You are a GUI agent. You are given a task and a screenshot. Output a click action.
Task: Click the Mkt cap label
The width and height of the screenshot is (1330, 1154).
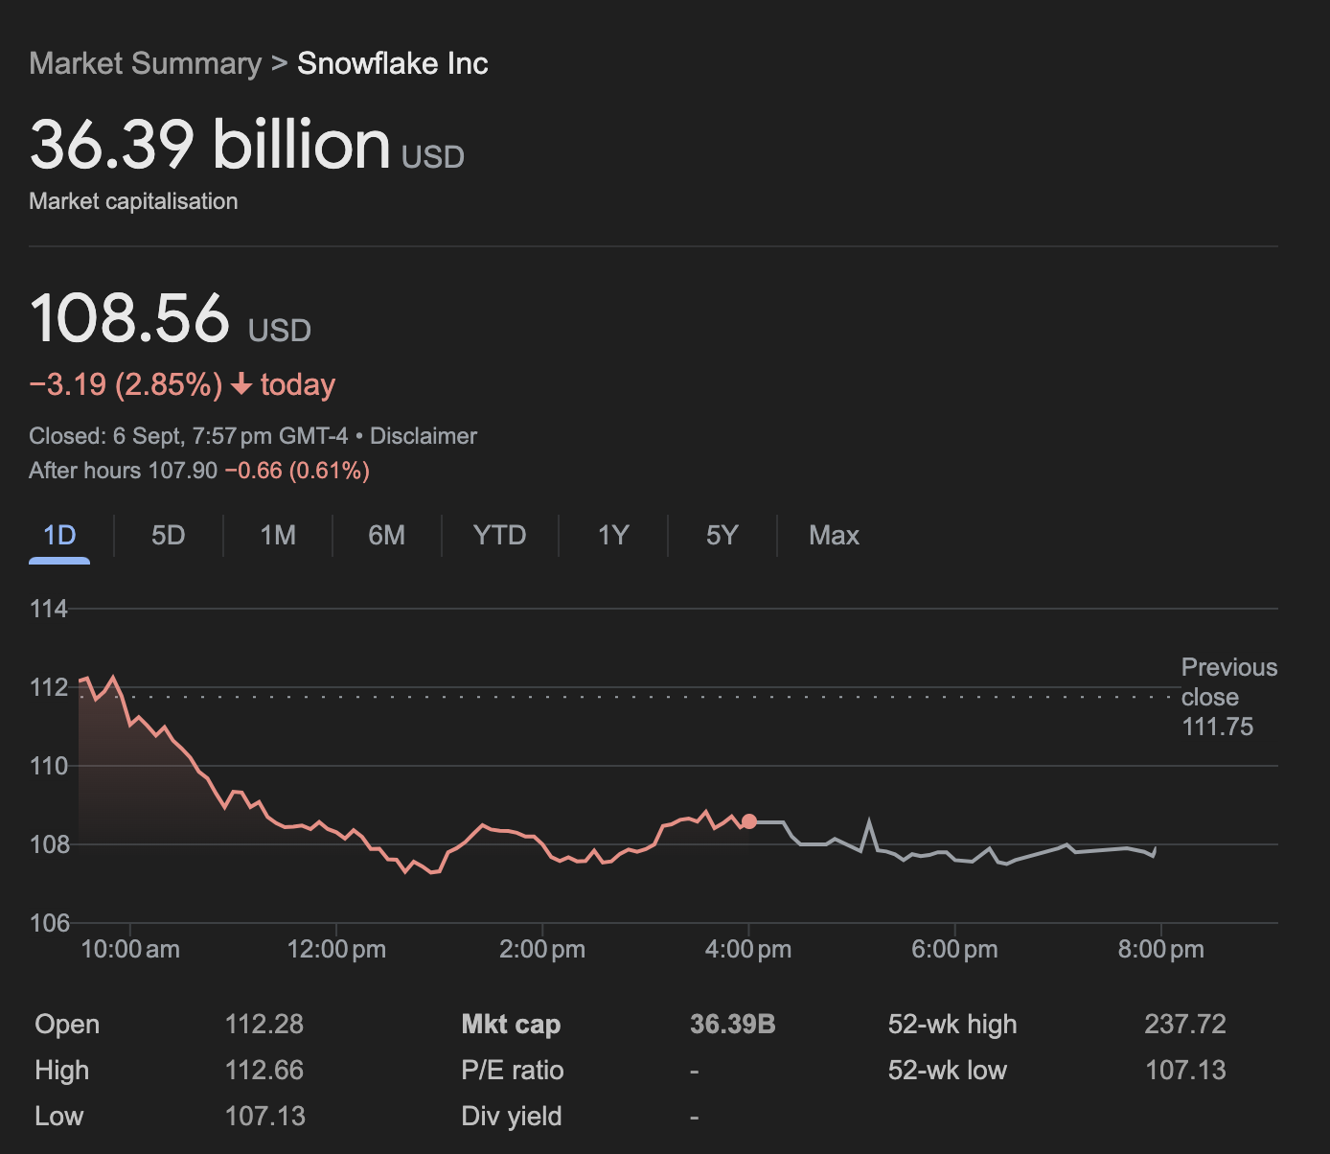(x=511, y=1025)
